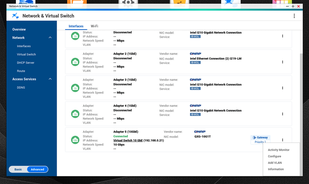Image resolution: width=309 pixels, height=184 pixels.
Task: Open Interfaces in the sidebar
Action: 24,46
